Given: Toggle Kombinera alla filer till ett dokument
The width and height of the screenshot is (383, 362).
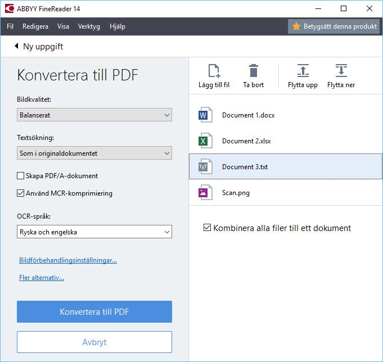Looking at the screenshot, I should pyautogui.click(x=207, y=228).
